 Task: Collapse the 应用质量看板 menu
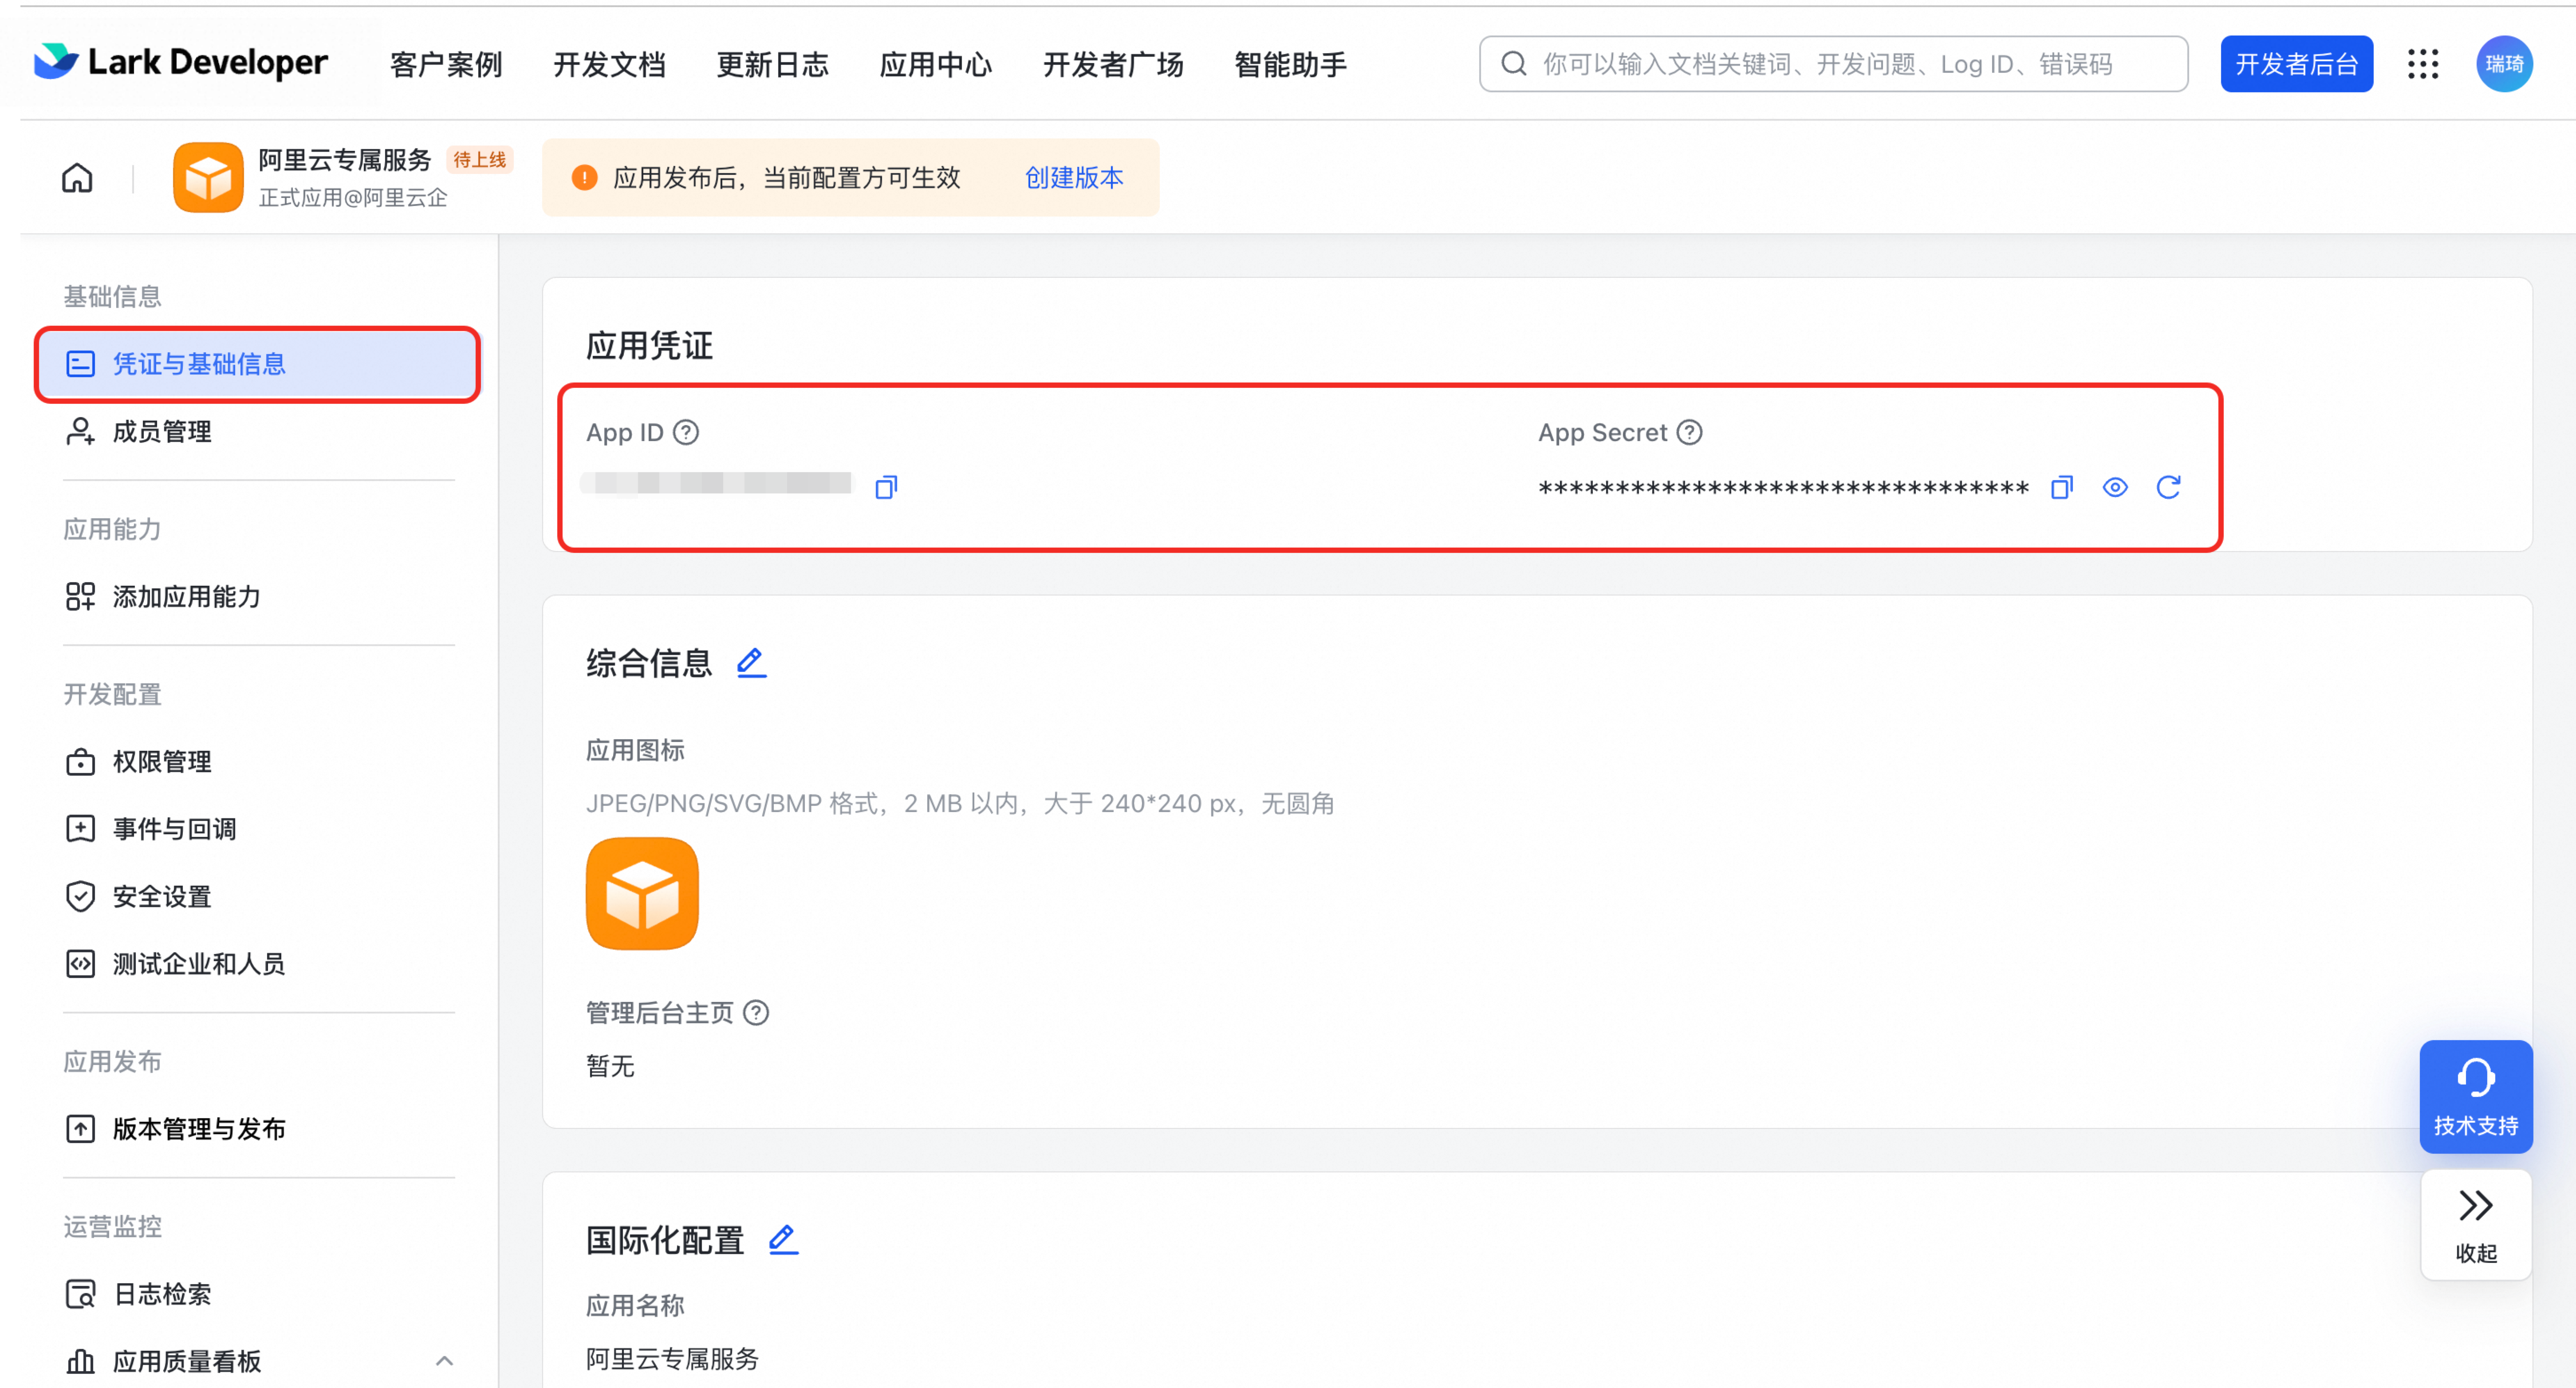pos(444,1360)
